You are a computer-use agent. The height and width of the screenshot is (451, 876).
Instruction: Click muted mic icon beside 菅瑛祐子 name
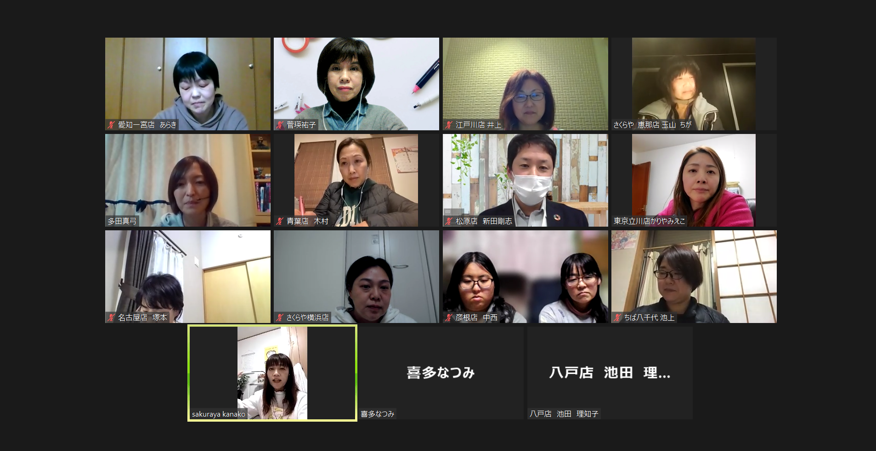(x=280, y=125)
